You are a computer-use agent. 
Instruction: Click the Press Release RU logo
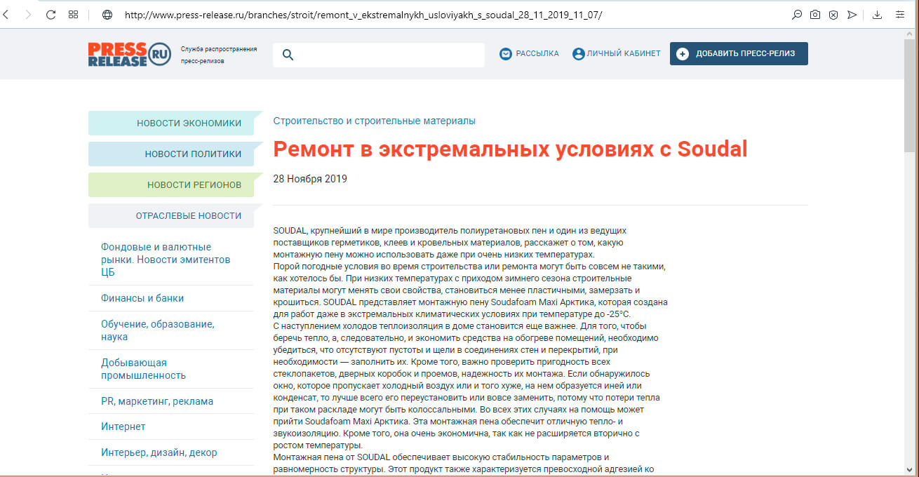pyautogui.click(x=130, y=54)
